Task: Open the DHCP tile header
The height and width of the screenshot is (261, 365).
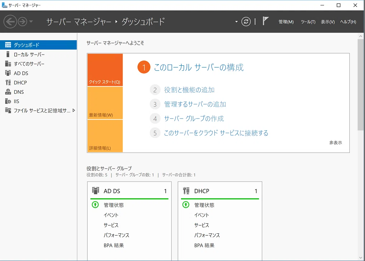Action: 220,191
